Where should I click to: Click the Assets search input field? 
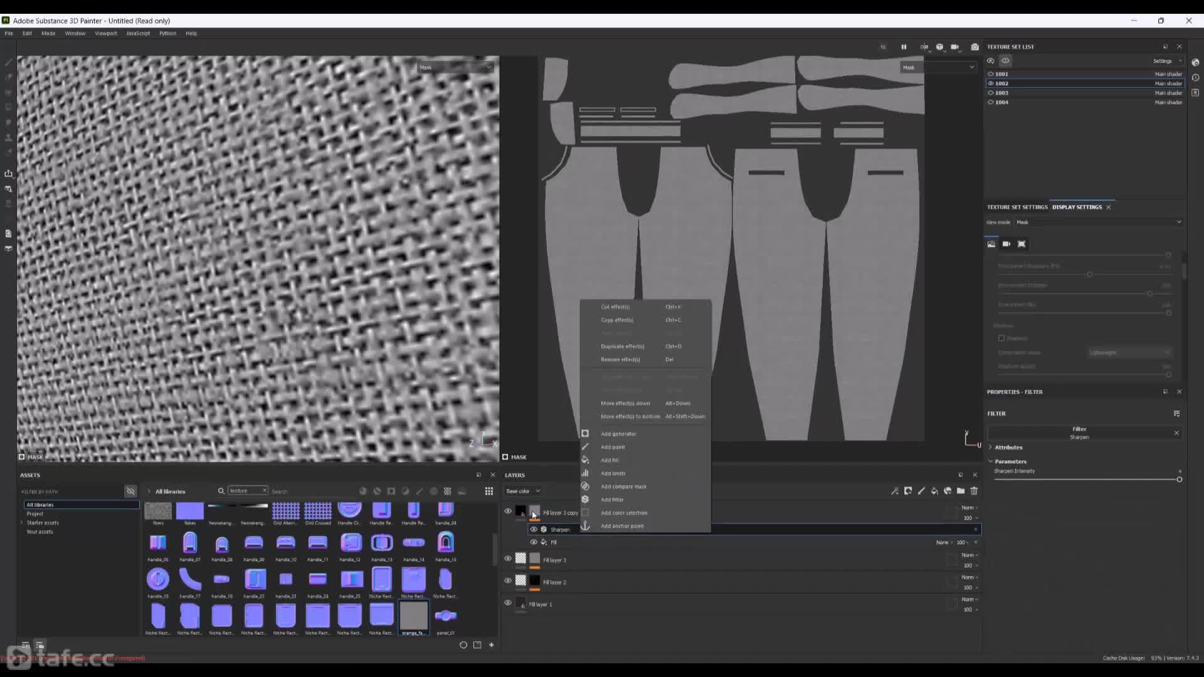click(x=314, y=491)
